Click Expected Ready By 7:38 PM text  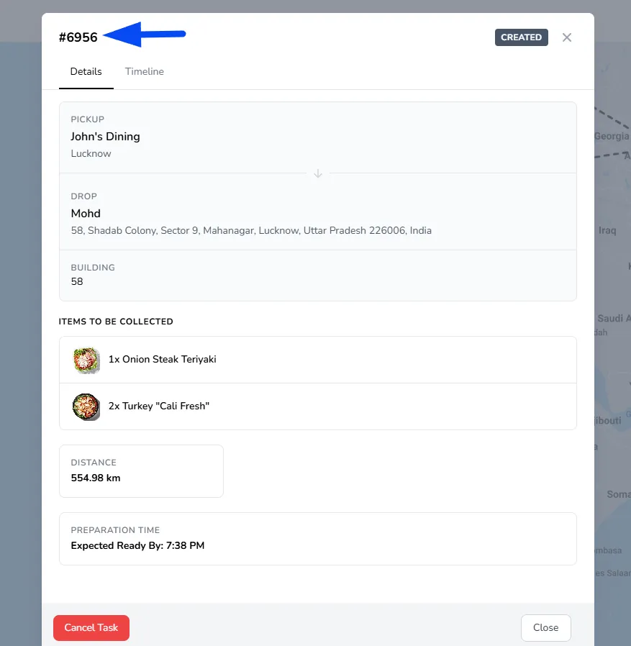(137, 545)
